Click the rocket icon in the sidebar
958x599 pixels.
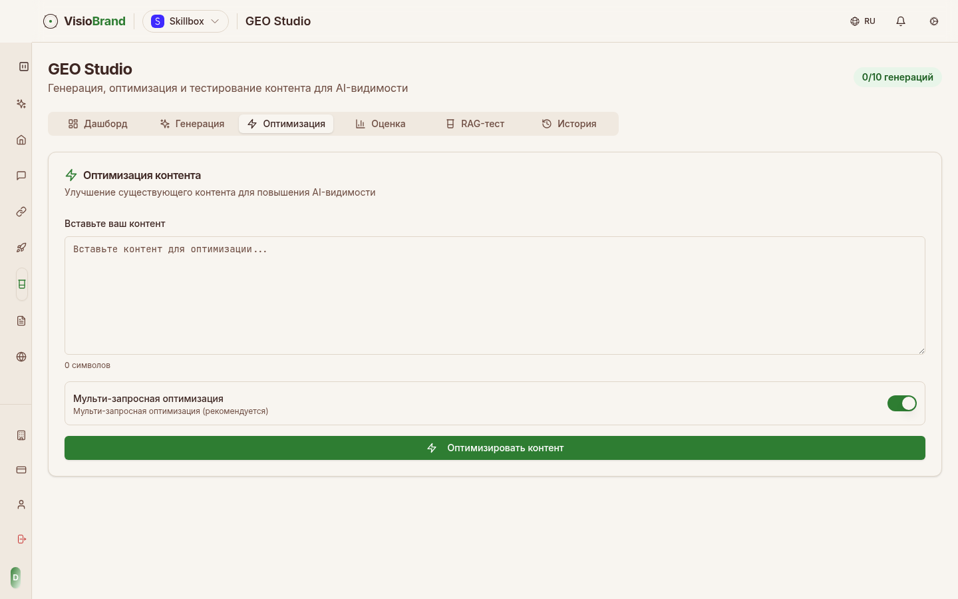(21, 248)
